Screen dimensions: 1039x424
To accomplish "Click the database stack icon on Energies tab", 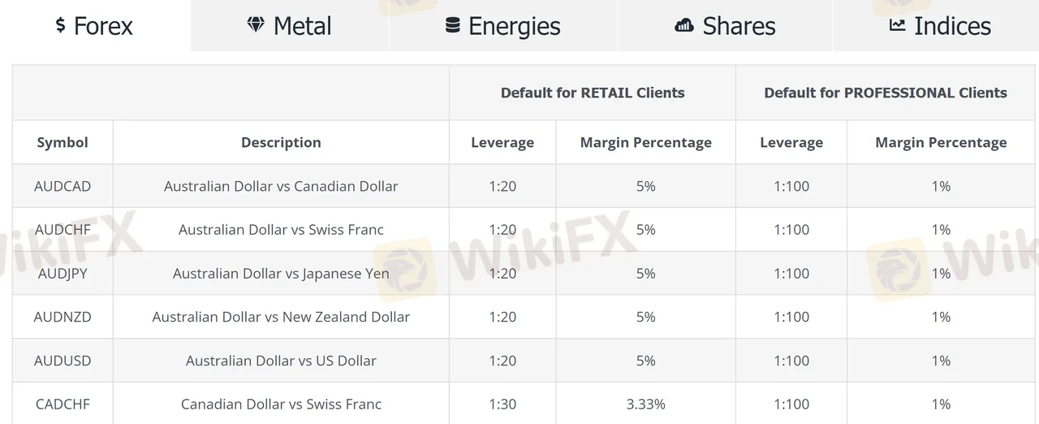I will (453, 26).
